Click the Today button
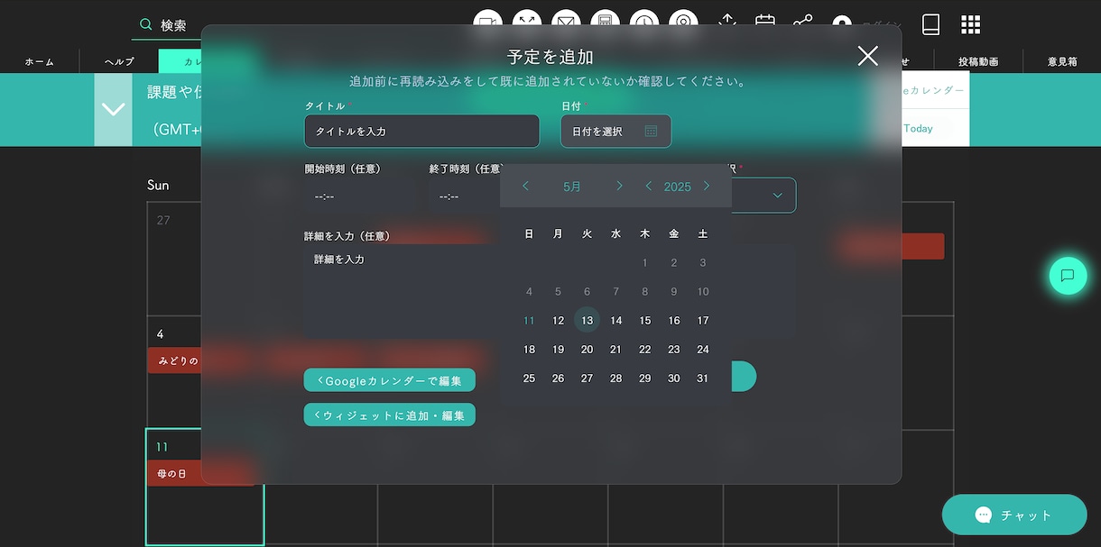Image resolution: width=1101 pixels, height=547 pixels. click(918, 128)
